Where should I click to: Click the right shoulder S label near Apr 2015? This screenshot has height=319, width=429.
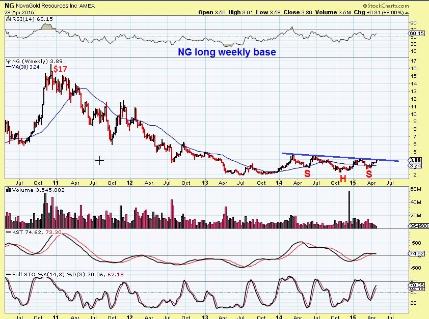(x=369, y=173)
